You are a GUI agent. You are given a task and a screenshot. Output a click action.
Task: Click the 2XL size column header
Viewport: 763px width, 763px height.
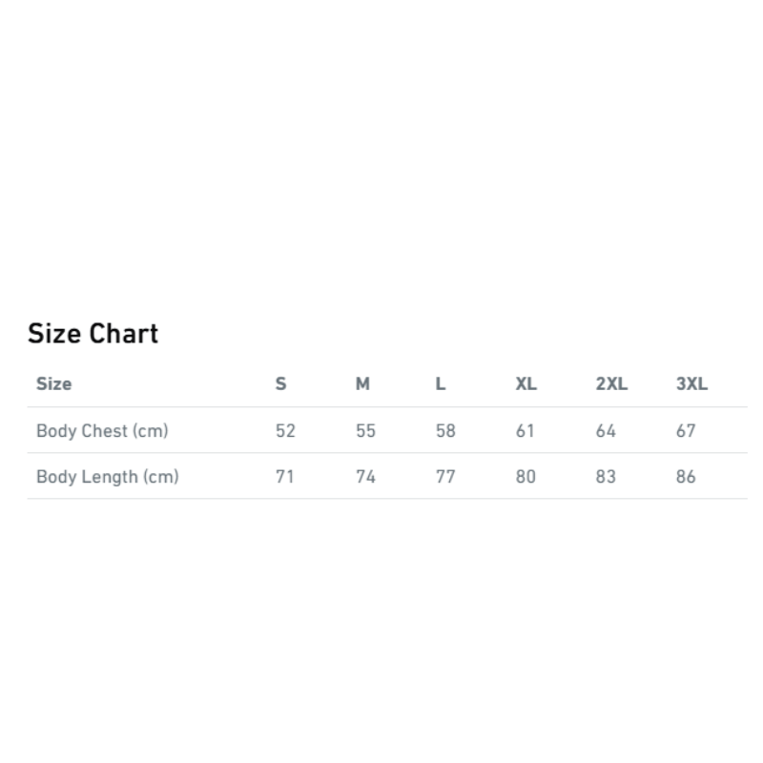click(x=611, y=384)
